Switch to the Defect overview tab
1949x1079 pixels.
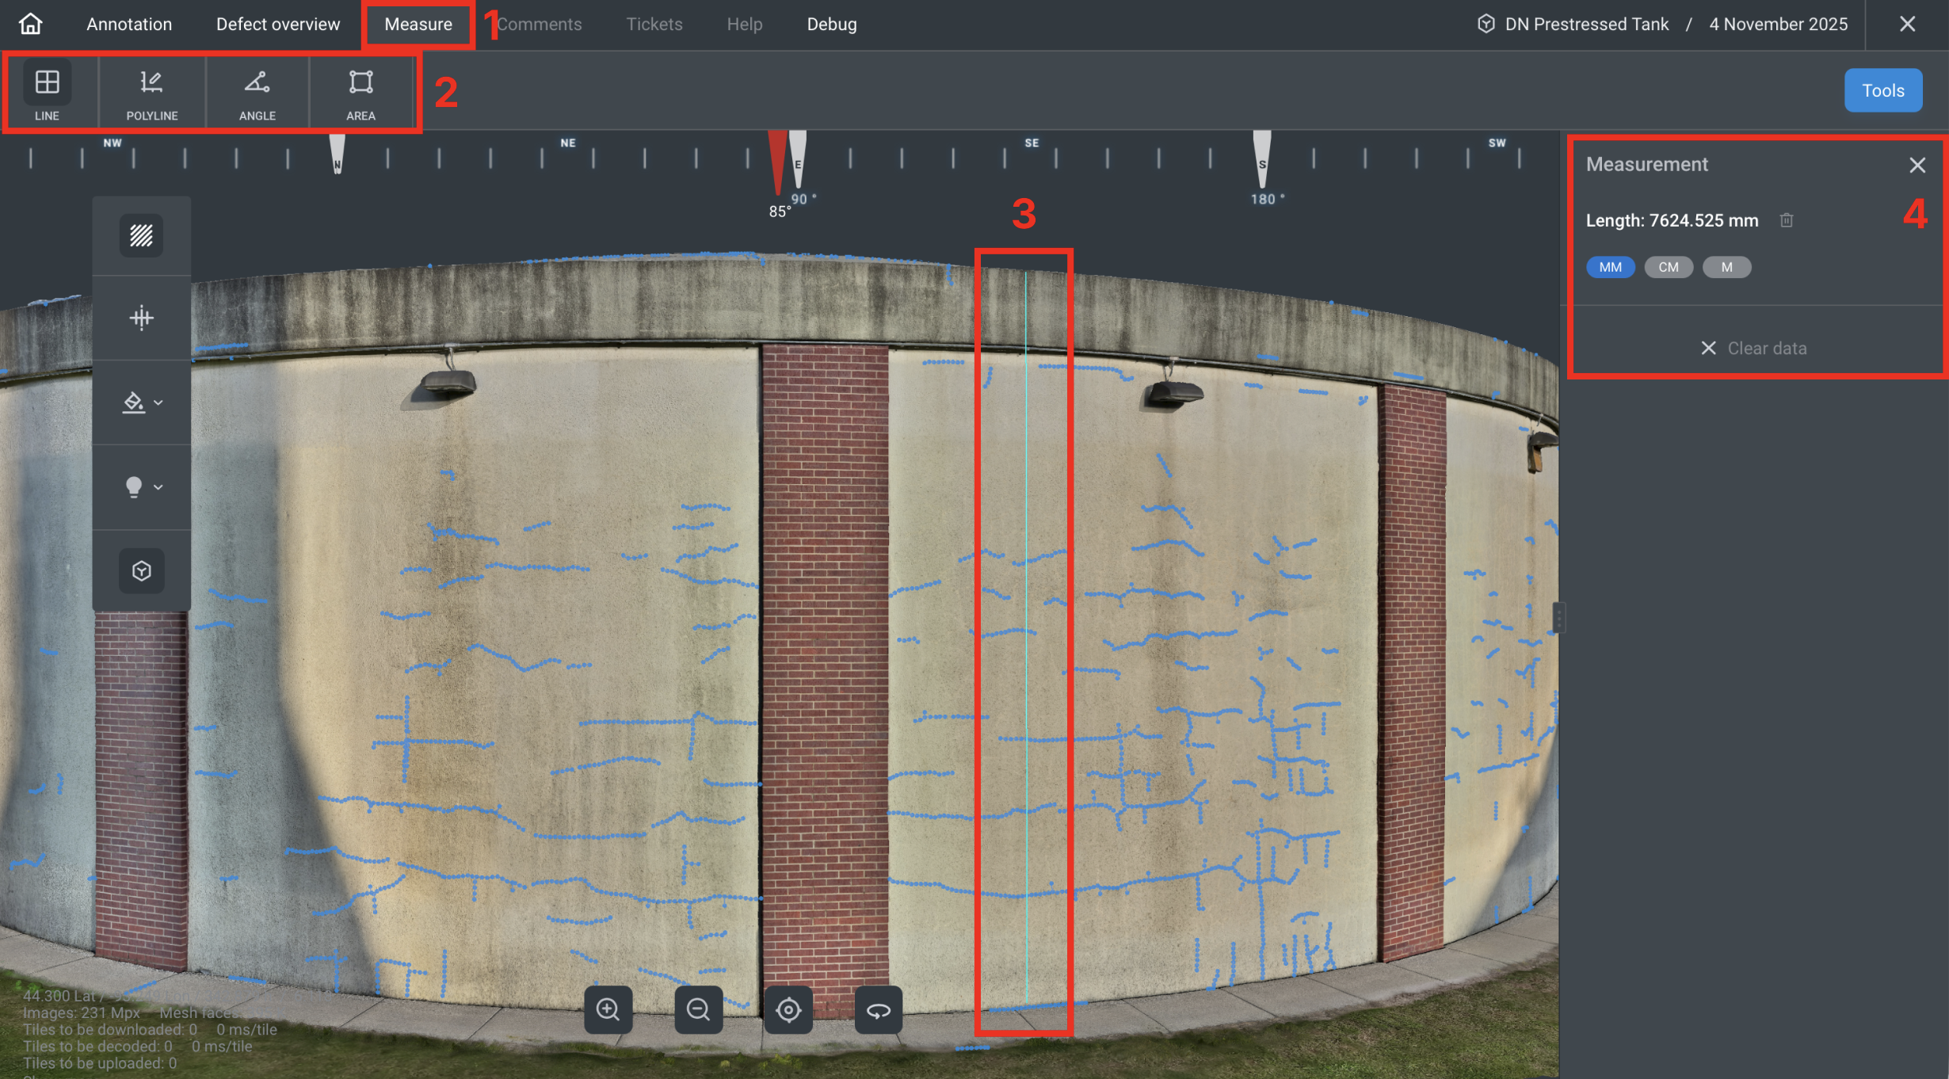click(x=277, y=24)
